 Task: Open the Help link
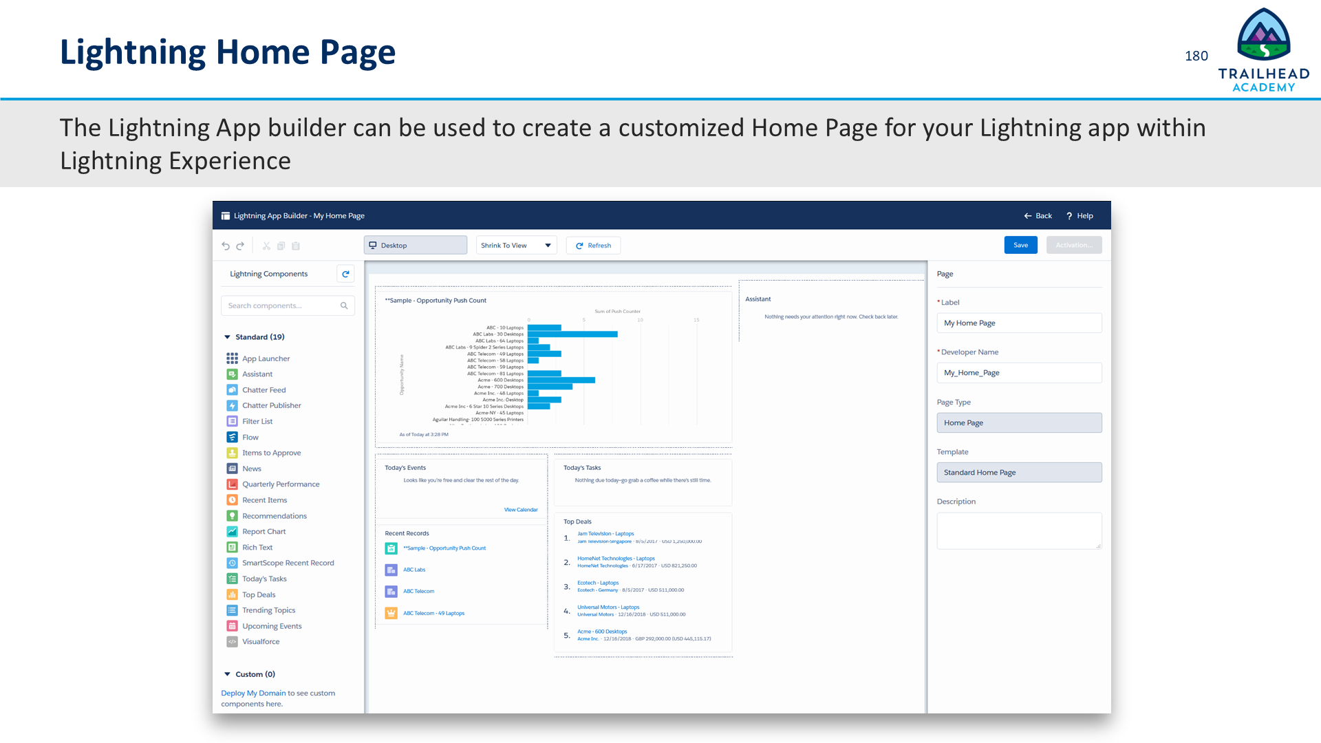(x=1080, y=216)
